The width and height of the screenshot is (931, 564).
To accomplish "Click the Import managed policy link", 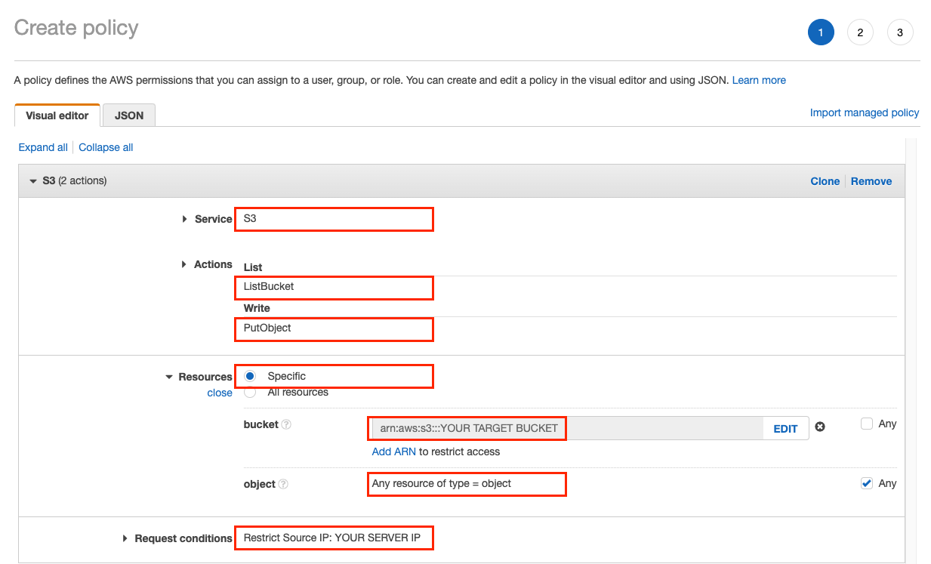I will click(864, 112).
